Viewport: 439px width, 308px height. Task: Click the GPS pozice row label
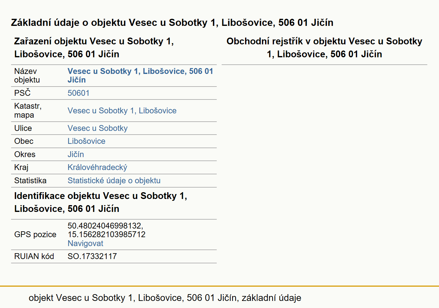[x=35, y=234]
